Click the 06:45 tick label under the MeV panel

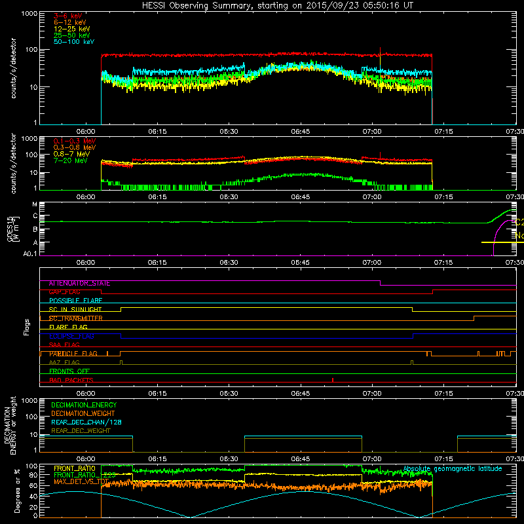pos(301,197)
